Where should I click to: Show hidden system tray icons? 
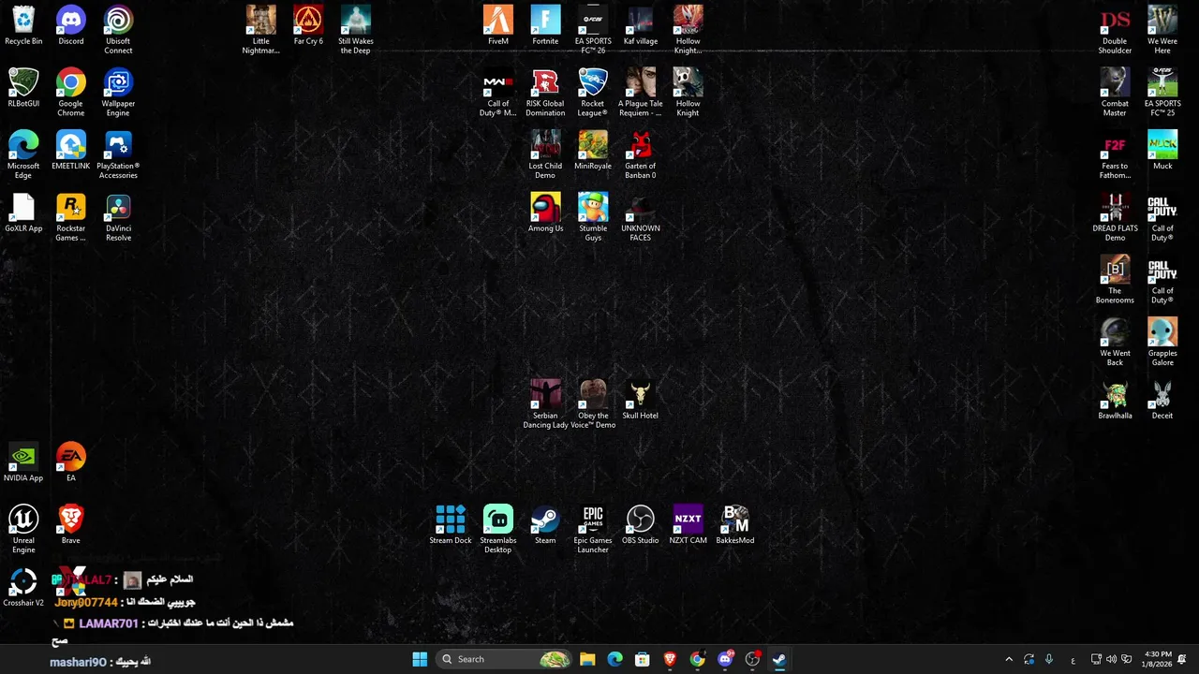click(x=1009, y=659)
